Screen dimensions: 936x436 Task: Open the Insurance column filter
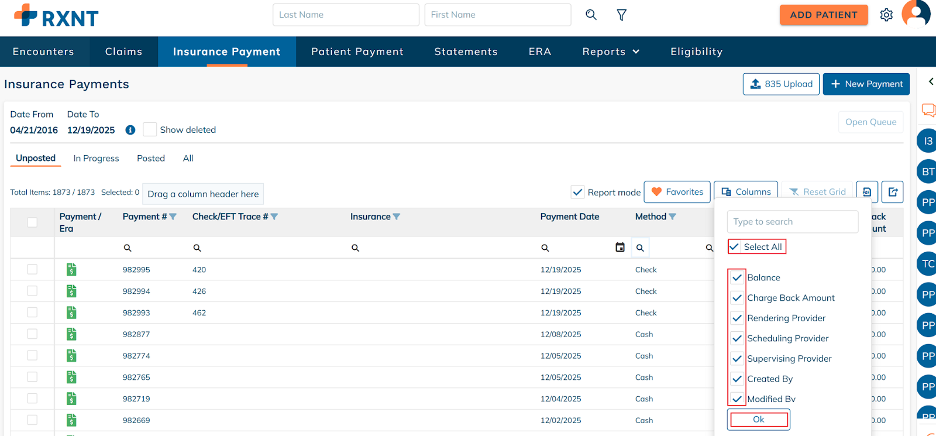tap(397, 217)
